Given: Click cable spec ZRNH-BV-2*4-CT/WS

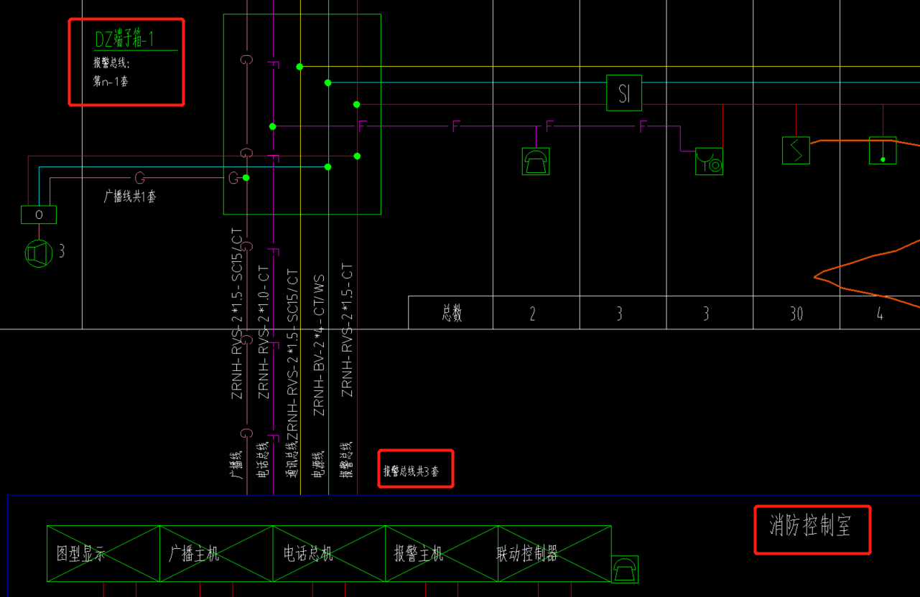Looking at the screenshot, I should coord(319,345).
